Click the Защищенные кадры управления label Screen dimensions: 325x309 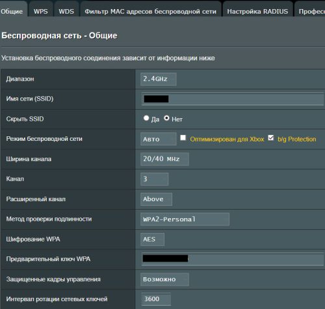[x=53, y=279]
